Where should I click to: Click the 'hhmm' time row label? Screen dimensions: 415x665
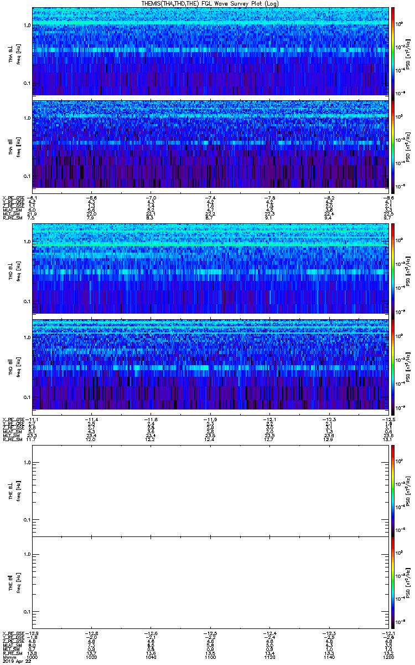pyautogui.click(x=8, y=658)
